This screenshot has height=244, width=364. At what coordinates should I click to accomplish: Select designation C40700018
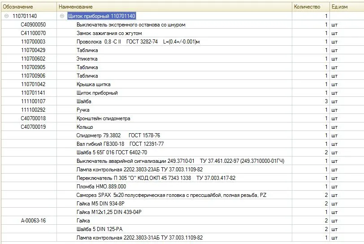point(33,118)
